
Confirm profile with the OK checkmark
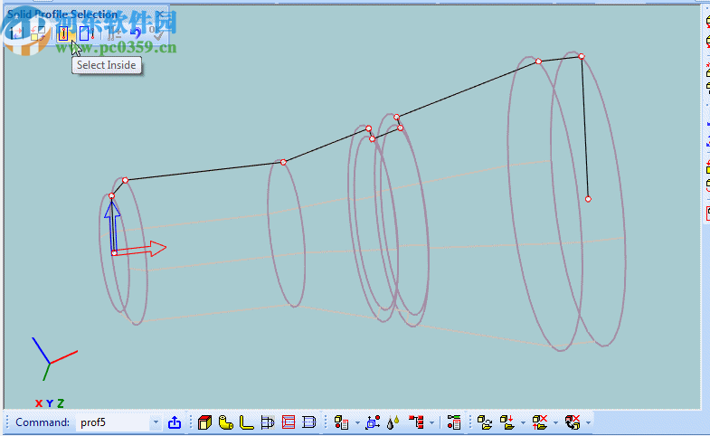[156, 33]
